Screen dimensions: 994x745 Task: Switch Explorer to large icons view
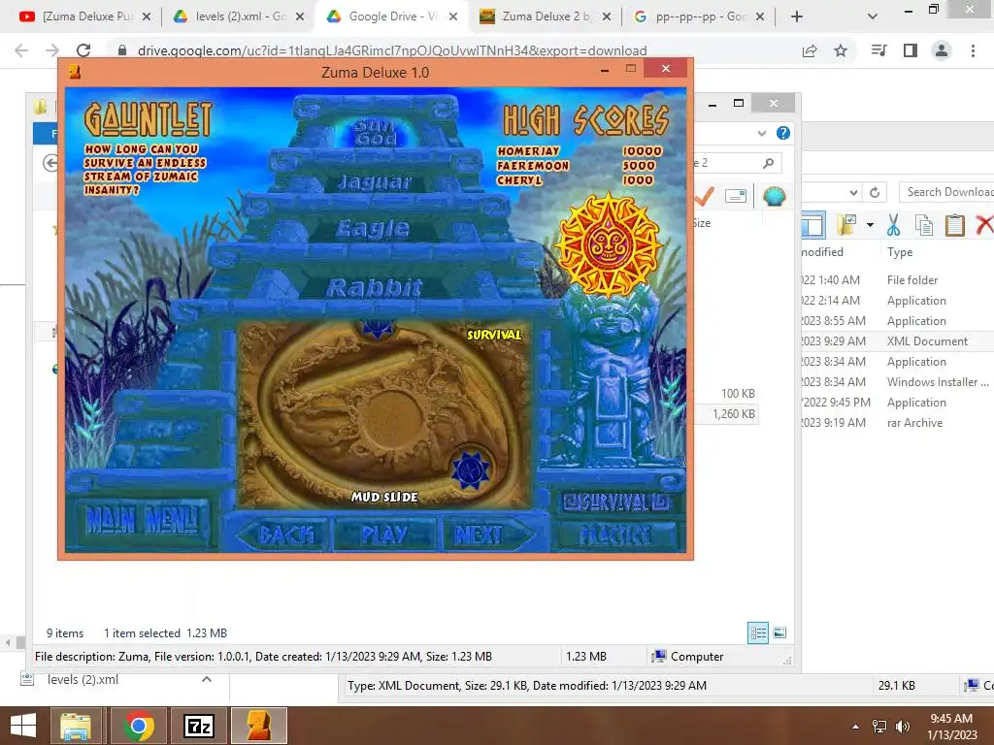[x=779, y=632]
